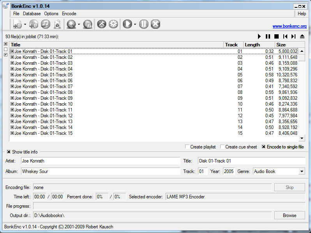Sort joblist by the Track column header
This screenshot has width=311, height=233.
233,45
